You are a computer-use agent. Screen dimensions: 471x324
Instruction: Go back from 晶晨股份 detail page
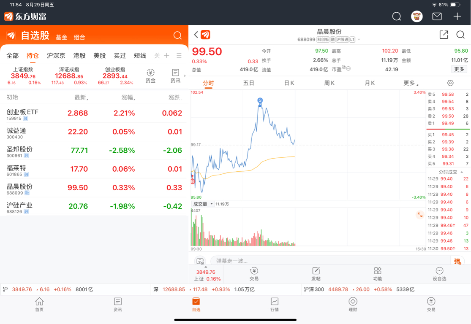pos(196,35)
